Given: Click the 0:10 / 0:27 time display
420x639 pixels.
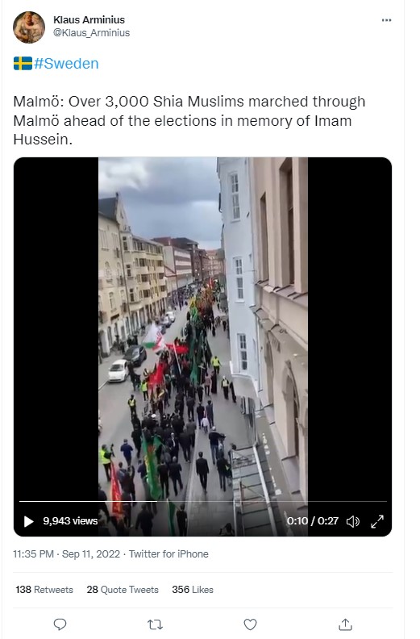Looking at the screenshot, I should pyautogui.click(x=313, y=521).
